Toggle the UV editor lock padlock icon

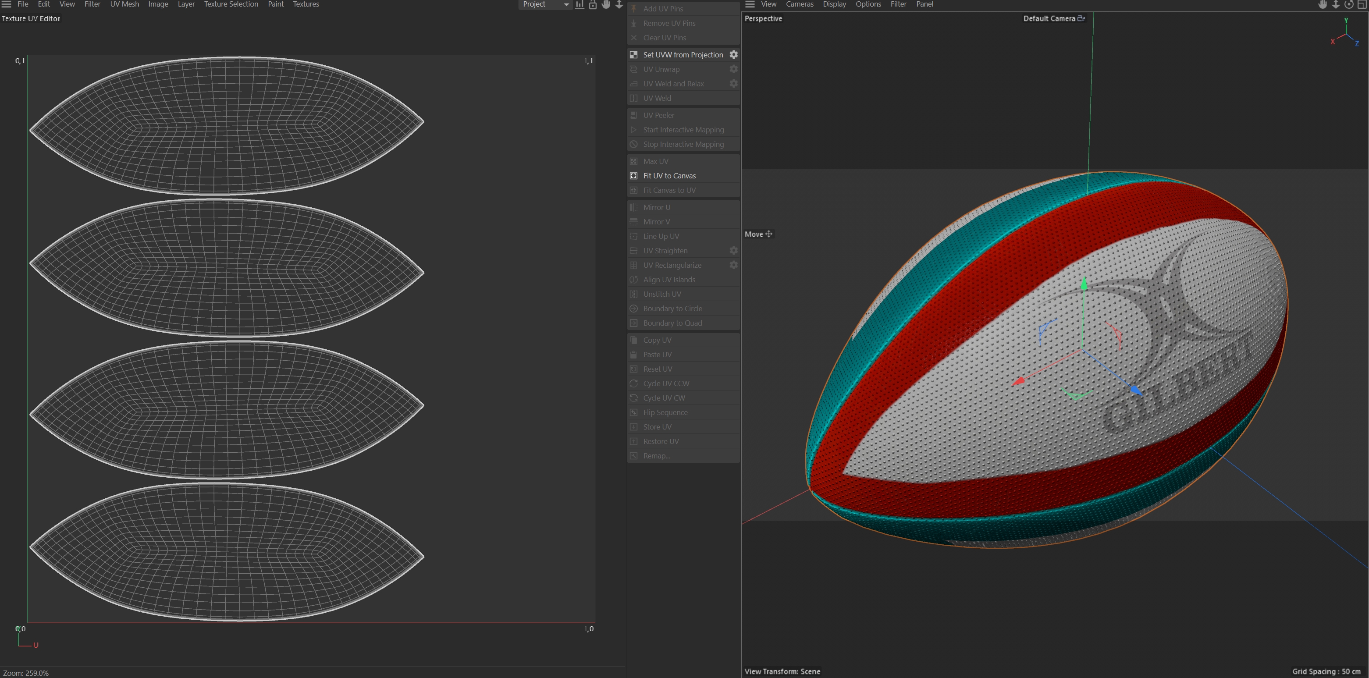click(x=593, y=5)
